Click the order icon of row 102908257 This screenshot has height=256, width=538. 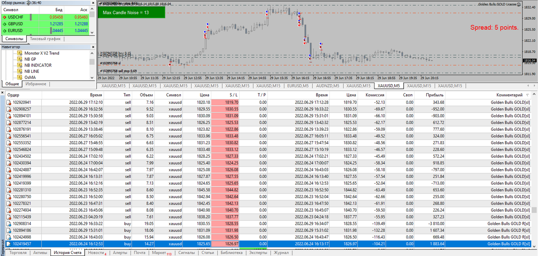[8, 109]
